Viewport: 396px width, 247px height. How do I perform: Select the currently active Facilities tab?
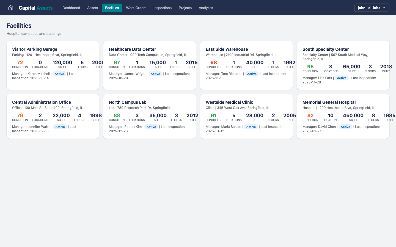112,8
